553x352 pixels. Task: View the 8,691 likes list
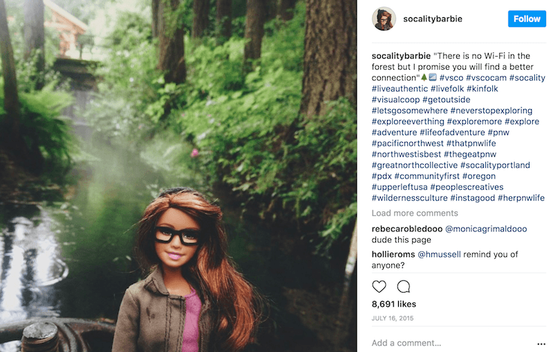(394, 303)
